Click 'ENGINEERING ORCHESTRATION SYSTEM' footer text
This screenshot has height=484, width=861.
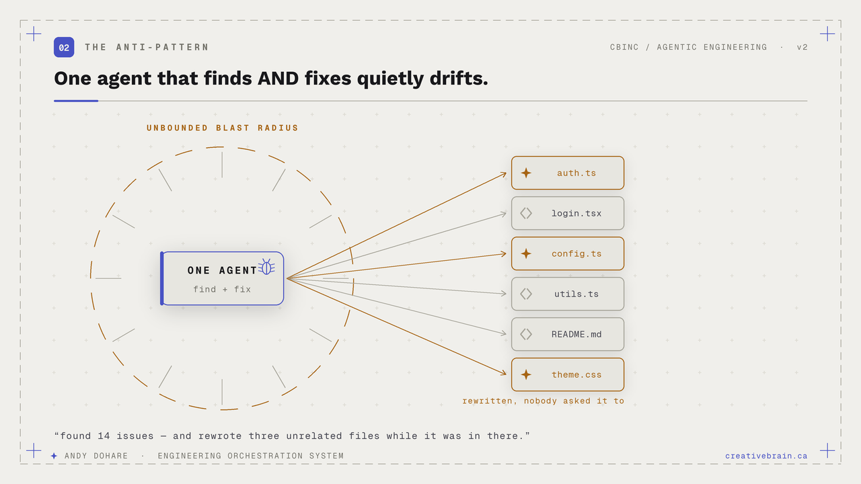click(251, 456)
